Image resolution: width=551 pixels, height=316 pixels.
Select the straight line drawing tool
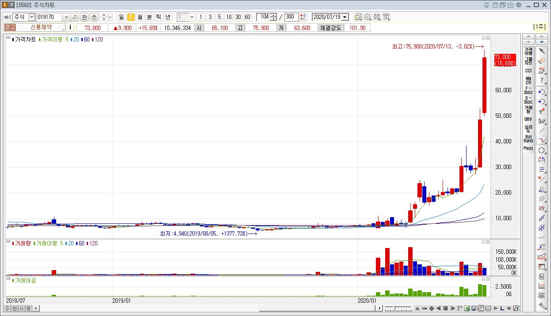point(542,131)
